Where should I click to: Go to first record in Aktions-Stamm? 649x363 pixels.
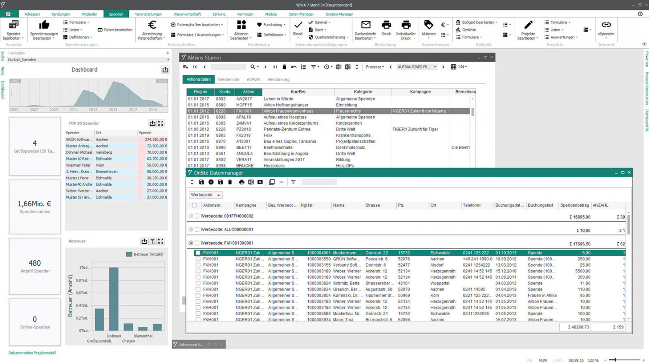tap(195, 67)
